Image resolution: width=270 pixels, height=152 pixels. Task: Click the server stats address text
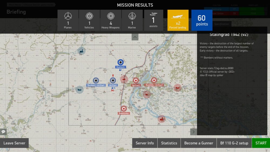pyautogui.click(x=217, y=68)
